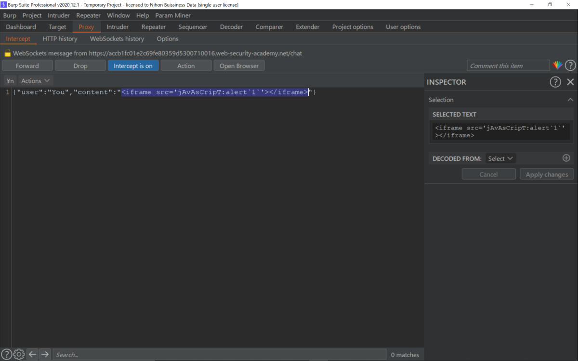Forward the intercepted message
The width and height of the screenshot is (578, 361).
(x=27, y=66)
